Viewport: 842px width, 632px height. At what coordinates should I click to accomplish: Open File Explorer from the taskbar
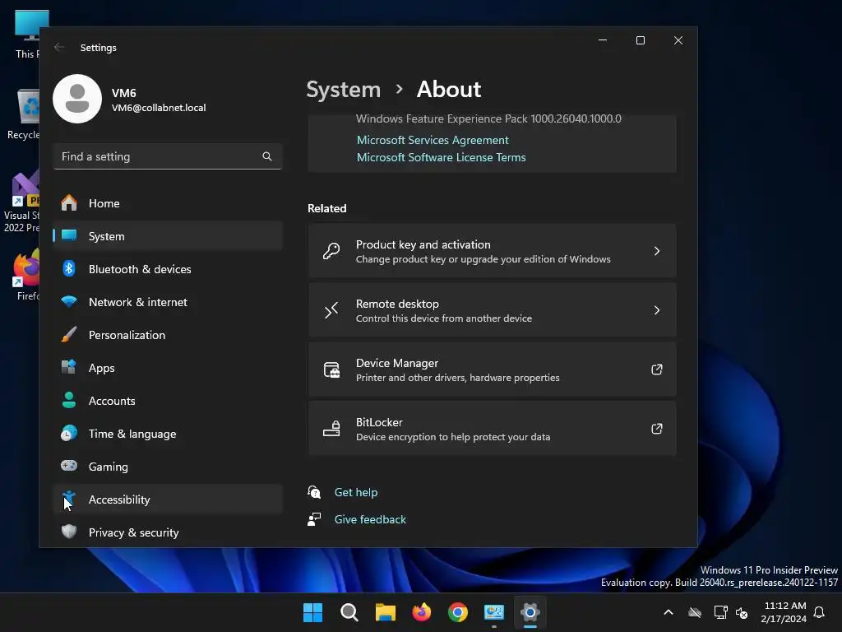click(385, 612)
